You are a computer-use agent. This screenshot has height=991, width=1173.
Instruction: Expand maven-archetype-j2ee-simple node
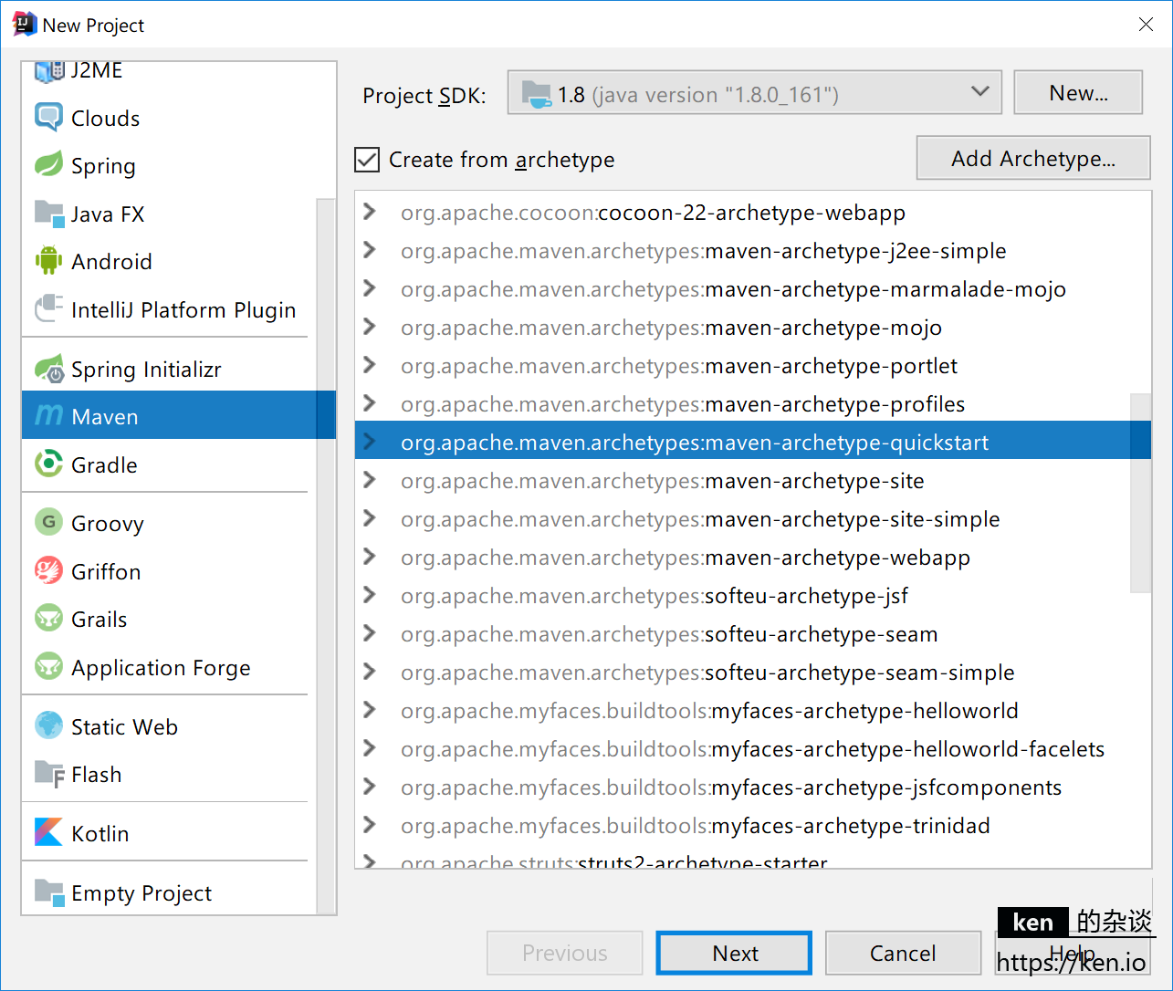(x=369, y=250)
